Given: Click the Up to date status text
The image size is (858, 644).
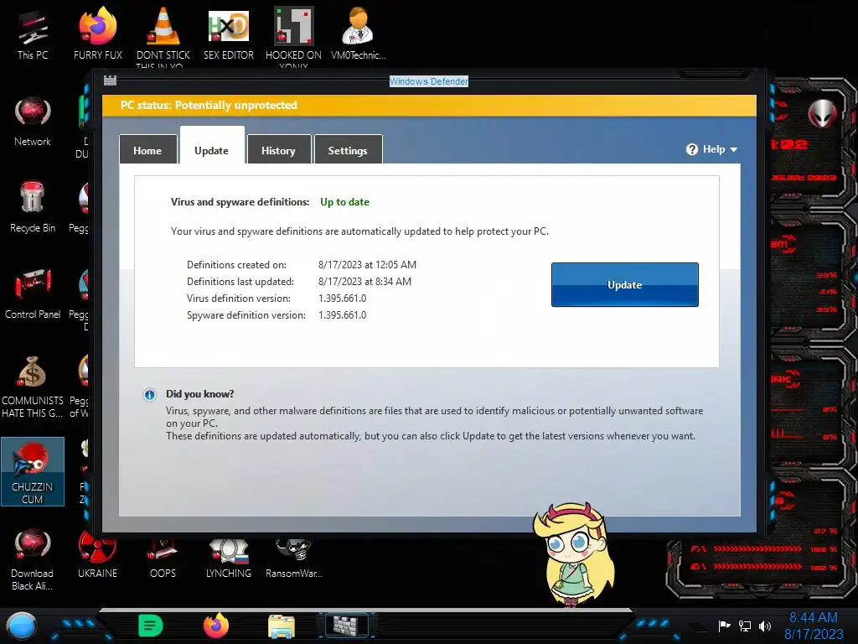Looking at the screenshot, I should pyautogui.click(x=344, y=202).
